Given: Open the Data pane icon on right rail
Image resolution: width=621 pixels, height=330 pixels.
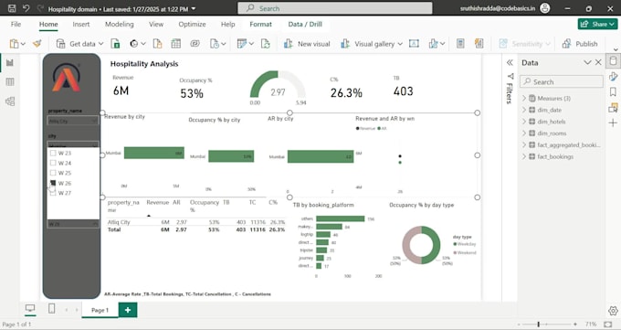Looking at the screenshot, I should 613,61.
